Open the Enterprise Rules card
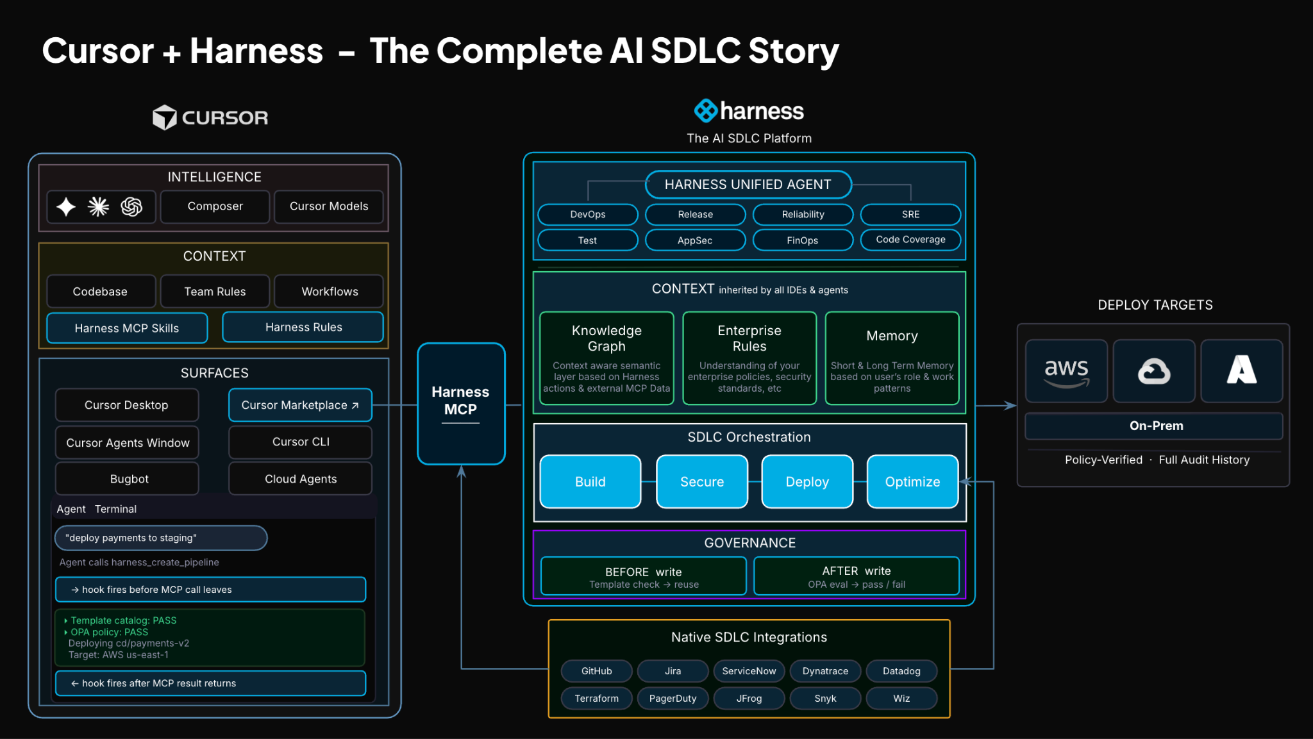Screen dimensions: 1313x739 [749, 358]
